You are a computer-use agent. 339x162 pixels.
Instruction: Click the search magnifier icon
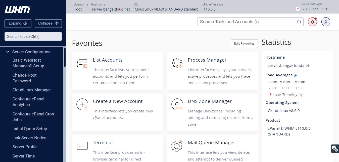tap(299, 22)
